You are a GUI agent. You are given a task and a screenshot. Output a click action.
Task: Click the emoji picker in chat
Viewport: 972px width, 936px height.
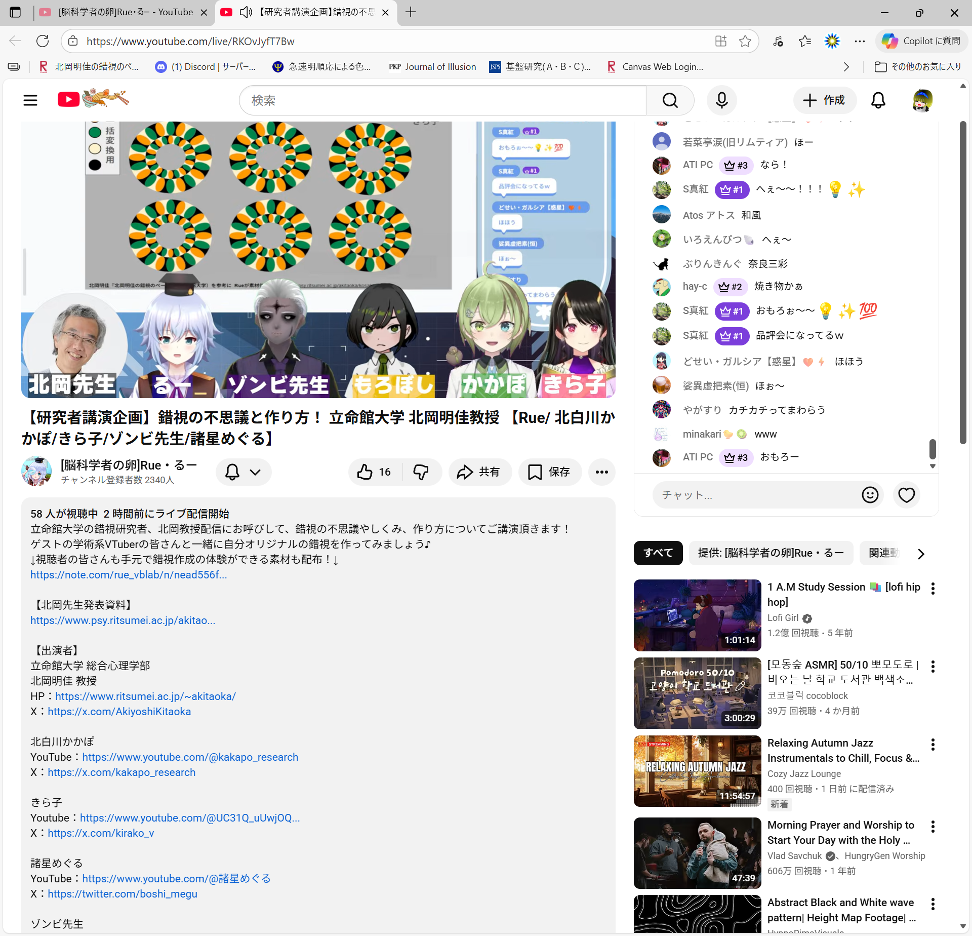870,495
